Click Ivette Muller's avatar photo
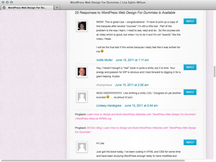The image size is (216, 162). 82,26
